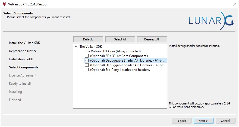Click Install the Vulkan SDK step
Viewport: 239px width, 127px height.
click(x=24, y=43)
